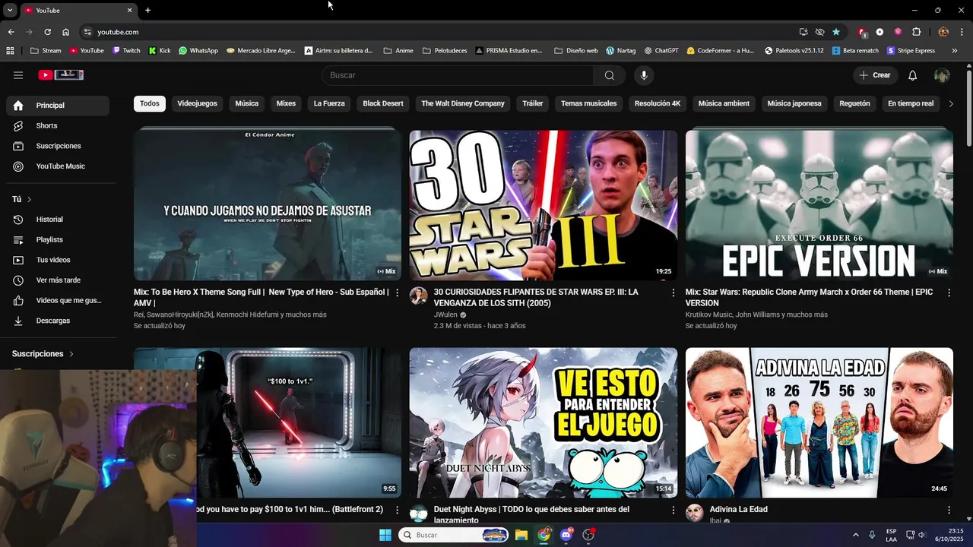973x547 pixels.
Task: Expand the Tú section chevron
Action: 29,199
